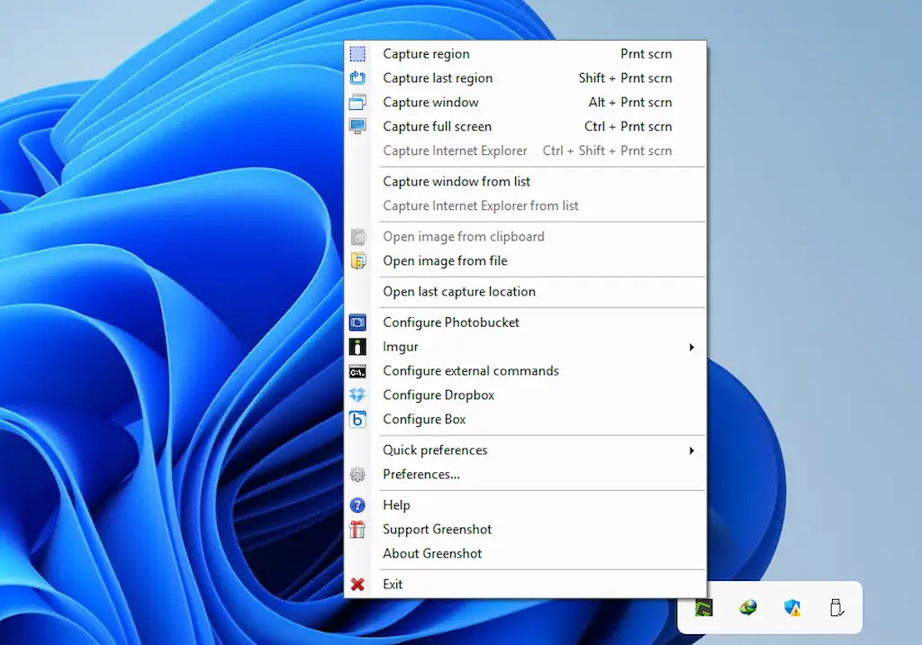
Task: Click the Support Greenshot gift icon
Action: pyautogui.click(x=357, y=530)
